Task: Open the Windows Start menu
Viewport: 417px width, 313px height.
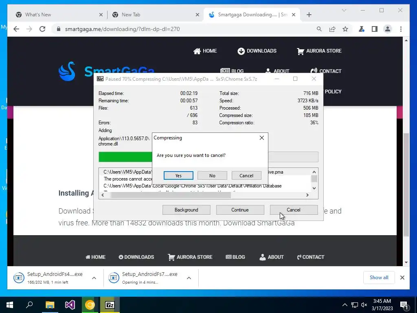Action: [x=10, y=305]
